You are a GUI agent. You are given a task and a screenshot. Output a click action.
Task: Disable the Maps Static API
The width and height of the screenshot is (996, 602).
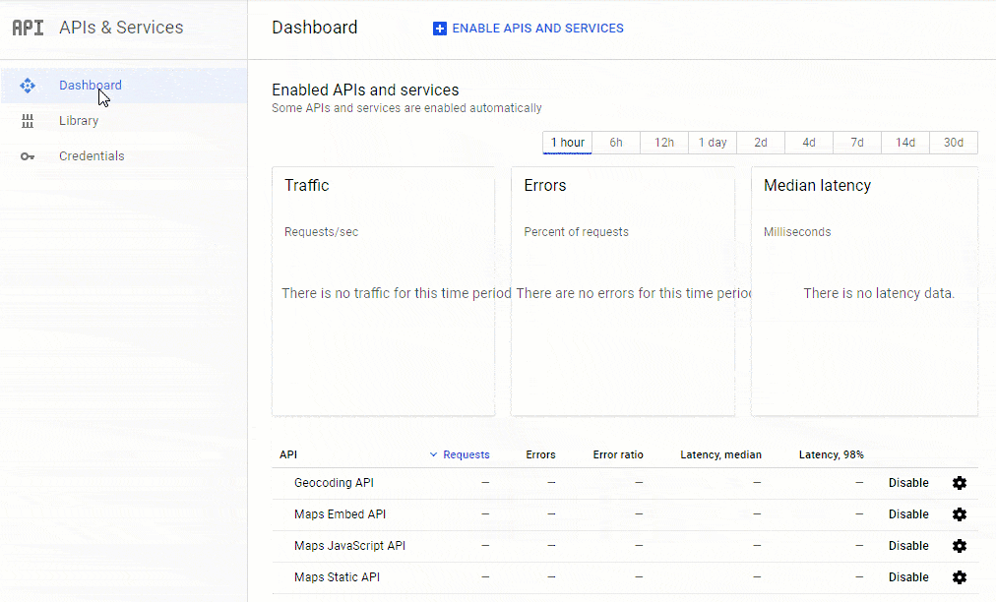[908, 577]
